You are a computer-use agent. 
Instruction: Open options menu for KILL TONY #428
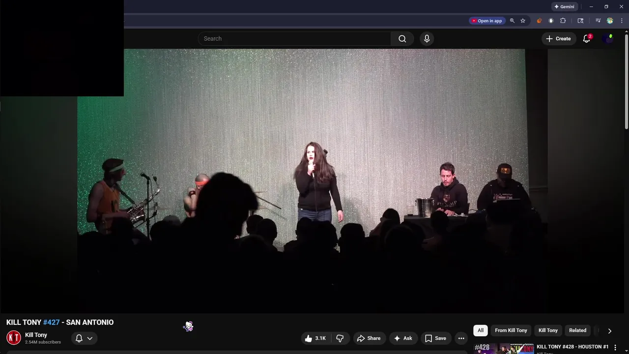pos(615,348)
